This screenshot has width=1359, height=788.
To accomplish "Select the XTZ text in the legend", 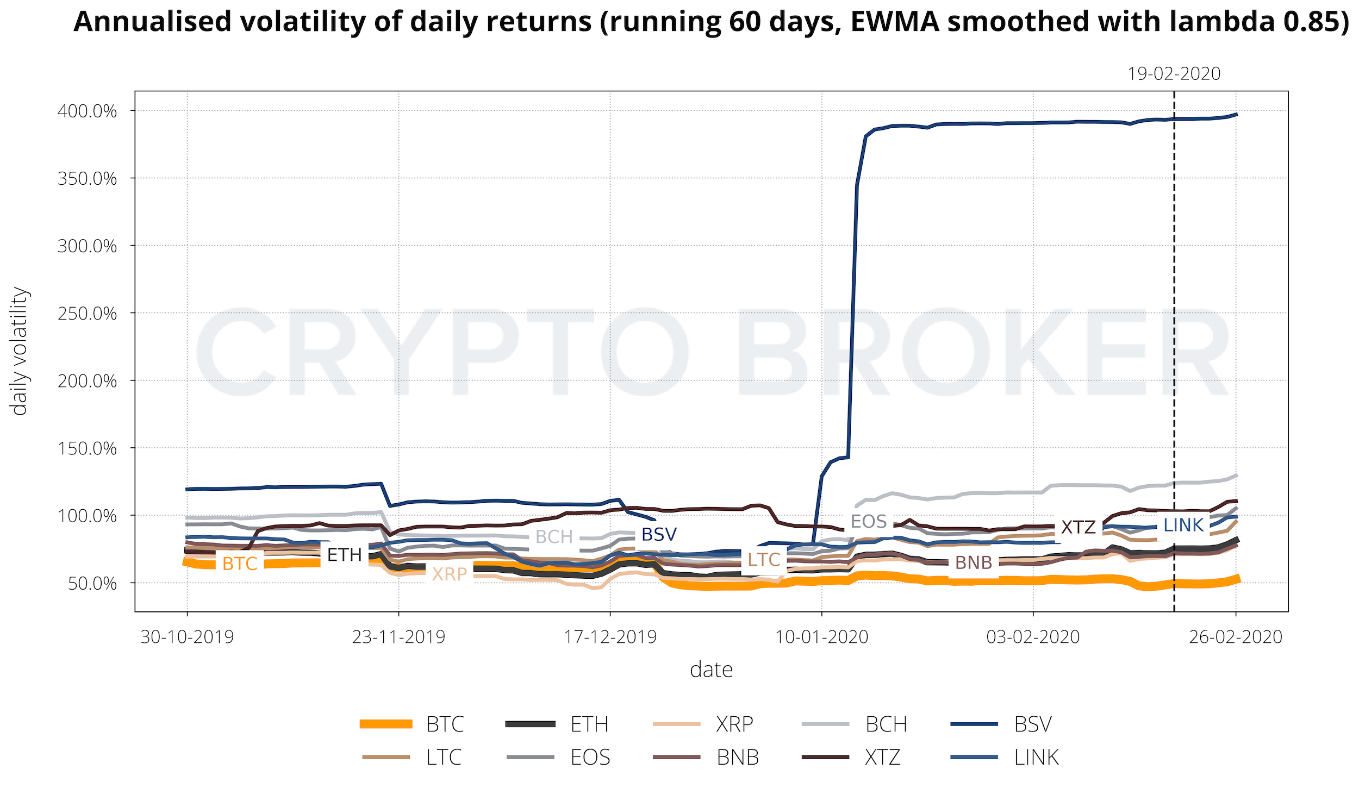I will coord(883,757).
